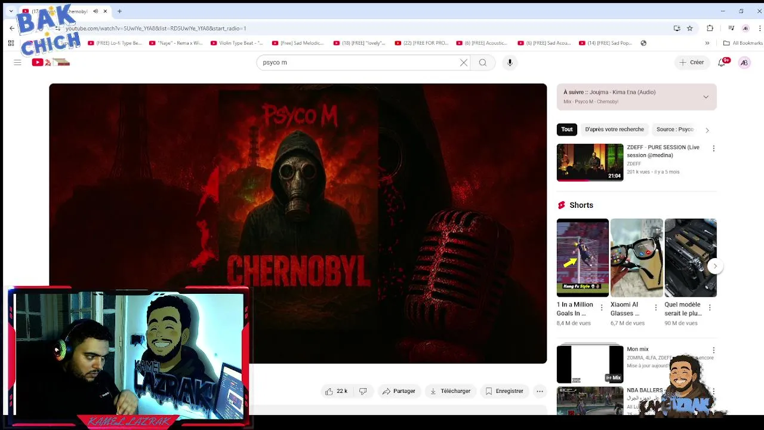This screenshot has height=430, width=764.
Task: Bookmark this page with the star
Action: [x=690, y=28]
